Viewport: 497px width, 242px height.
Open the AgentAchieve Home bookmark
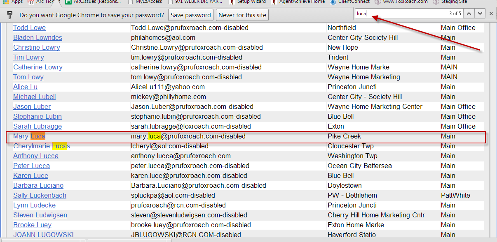click(298, 2)
